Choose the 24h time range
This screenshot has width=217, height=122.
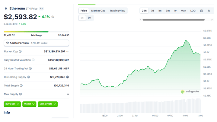click(144, 11)
